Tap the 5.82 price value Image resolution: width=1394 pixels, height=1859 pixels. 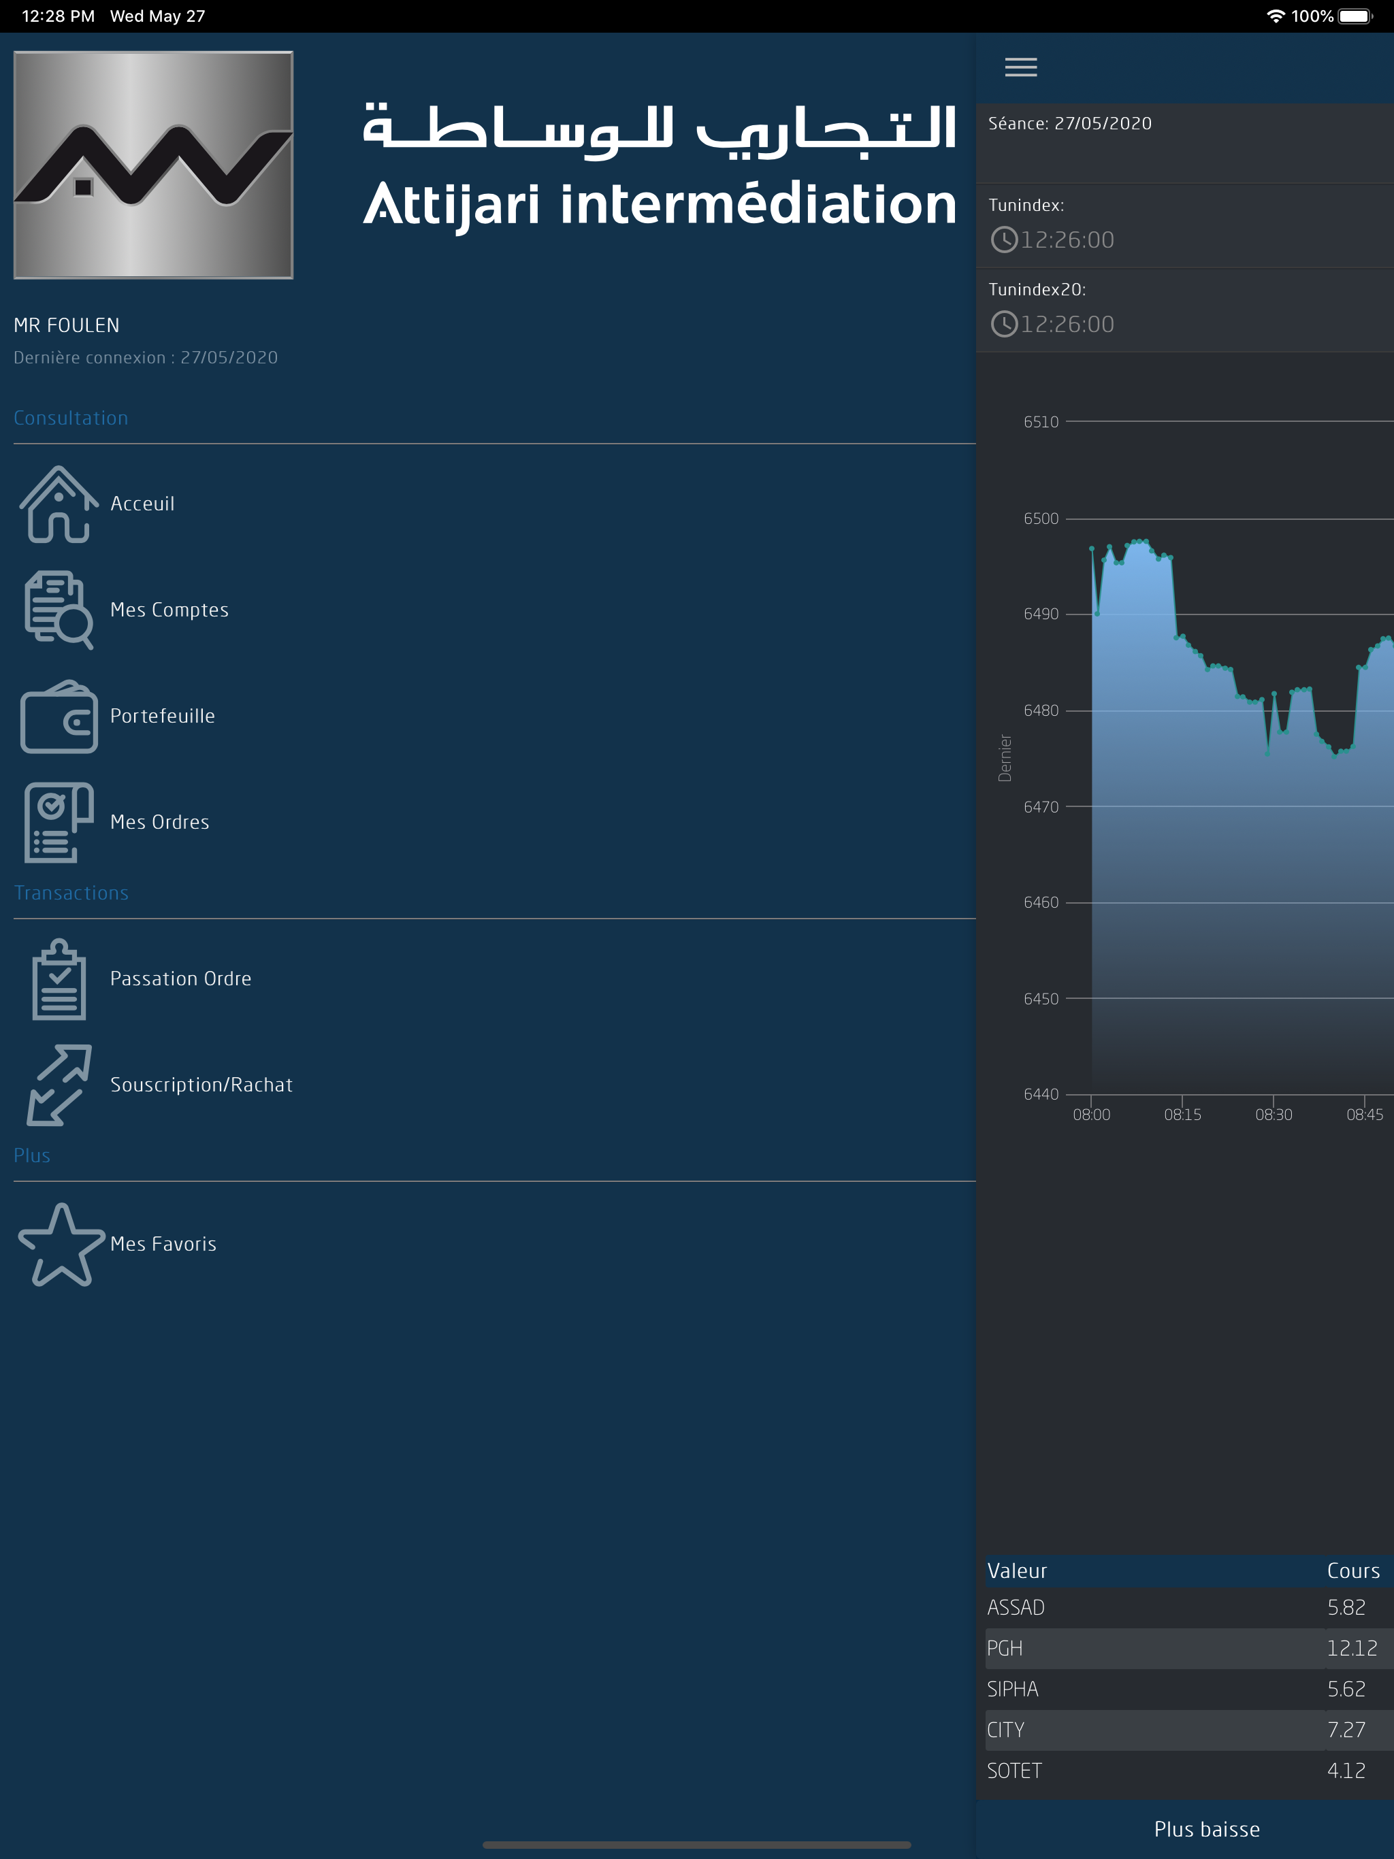point(1346,1608)
